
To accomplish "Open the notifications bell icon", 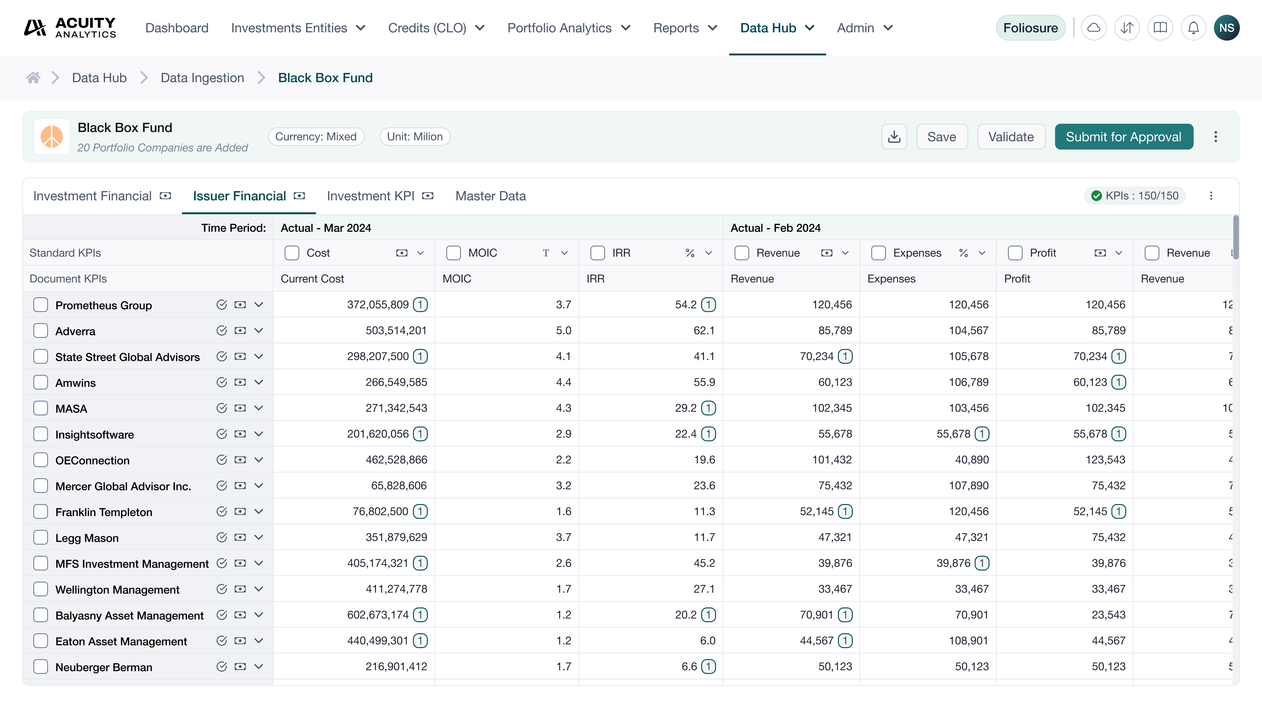I will point(1193,28).
